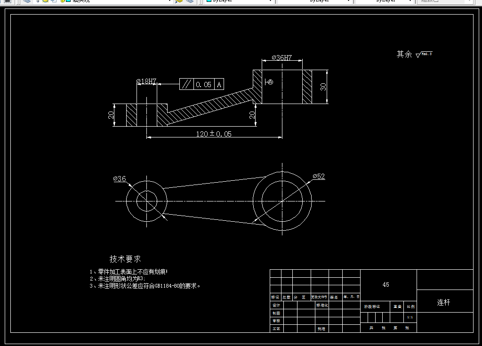This screenshot has height=346, width=482.
Task: Click the 连杆 title block text
Action: click(443, 303)
